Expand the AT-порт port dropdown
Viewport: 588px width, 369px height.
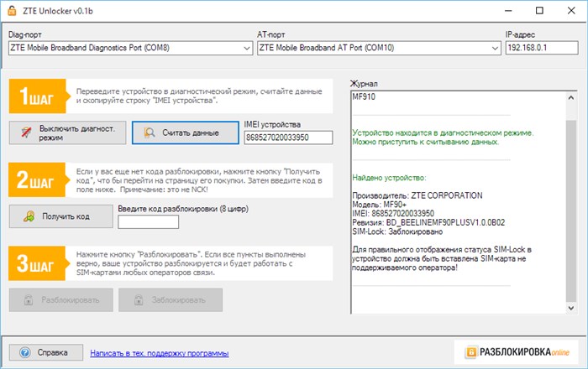[x=495, y=48]
